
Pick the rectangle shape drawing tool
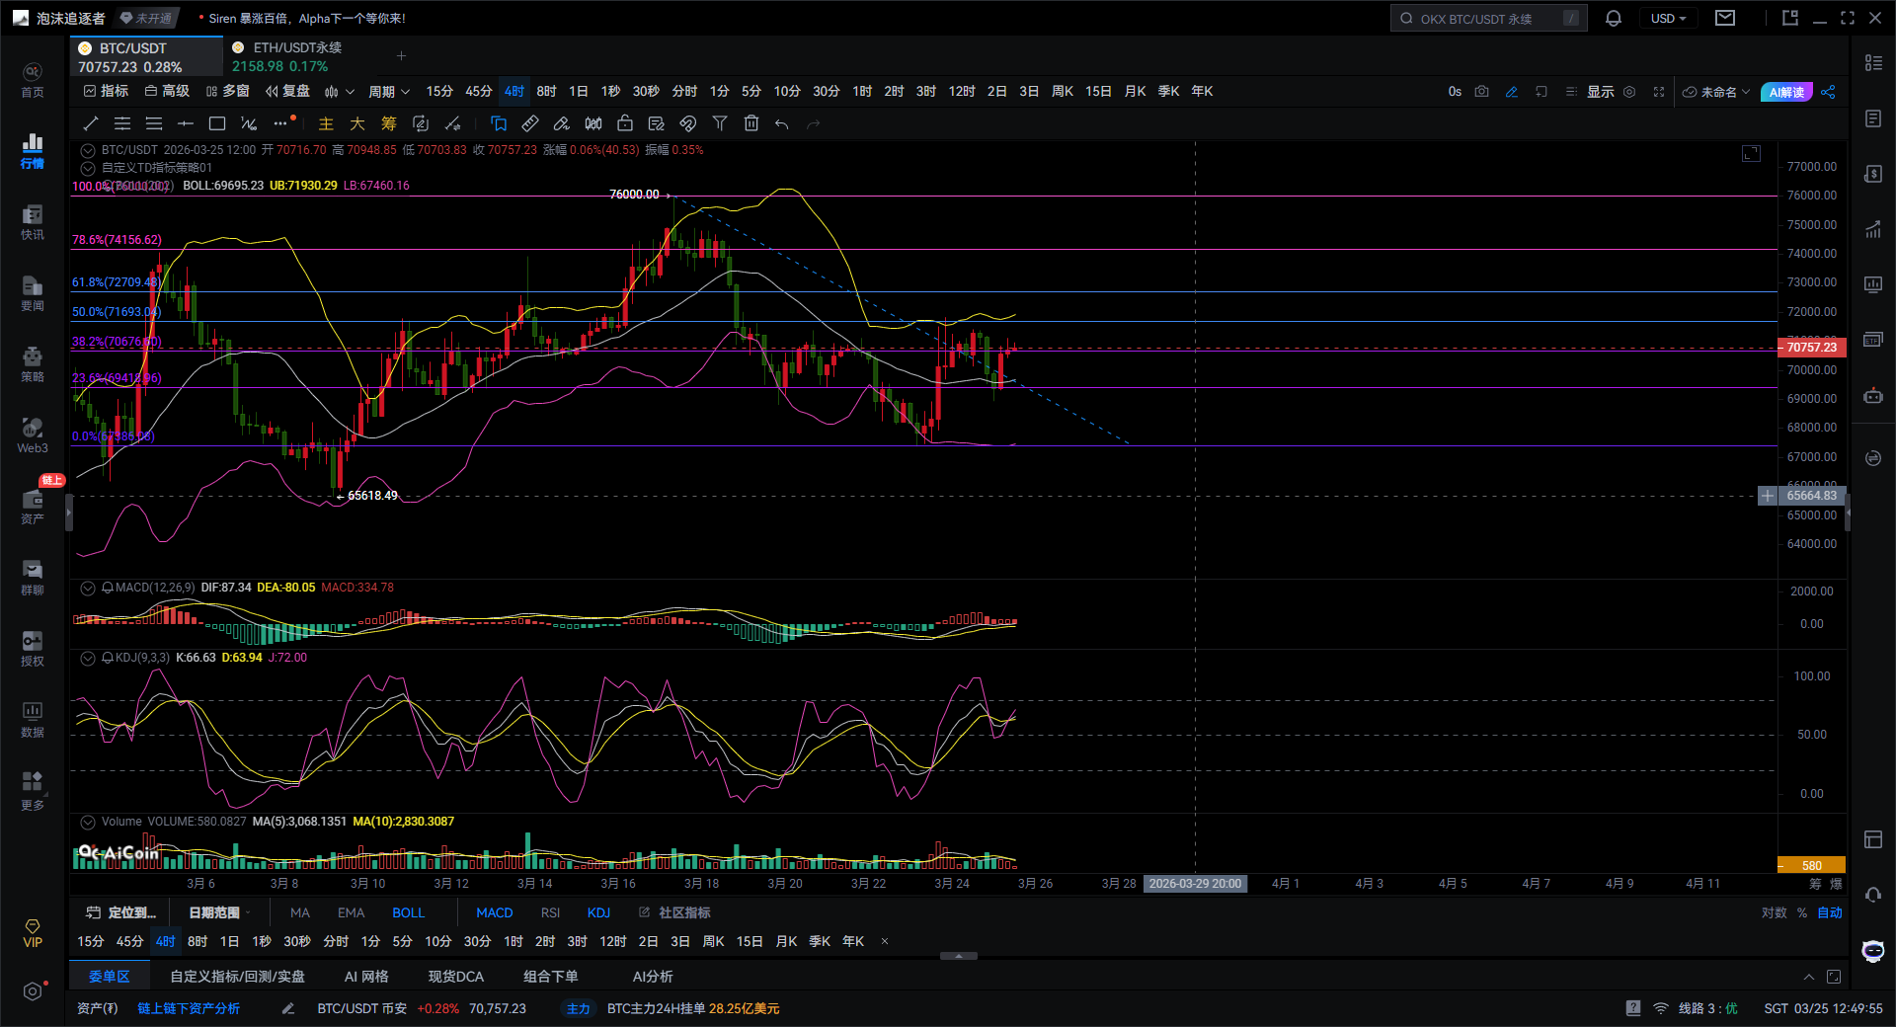(217, 123)
